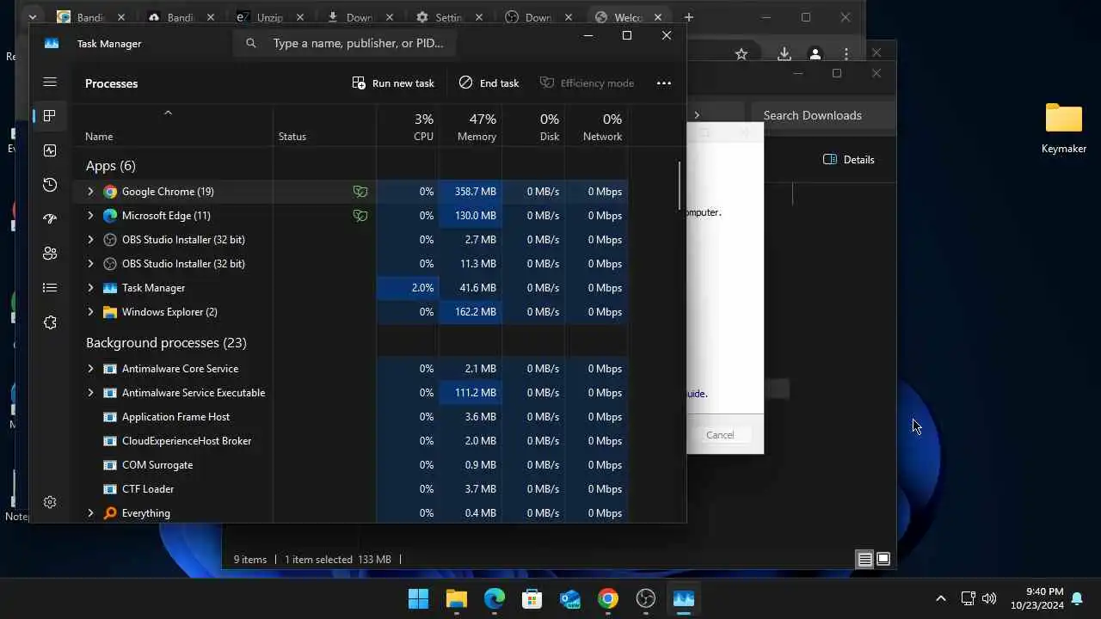Expand the second OBS Studio Installer row
Screen dimensions: 1101x619
point(90,264)
